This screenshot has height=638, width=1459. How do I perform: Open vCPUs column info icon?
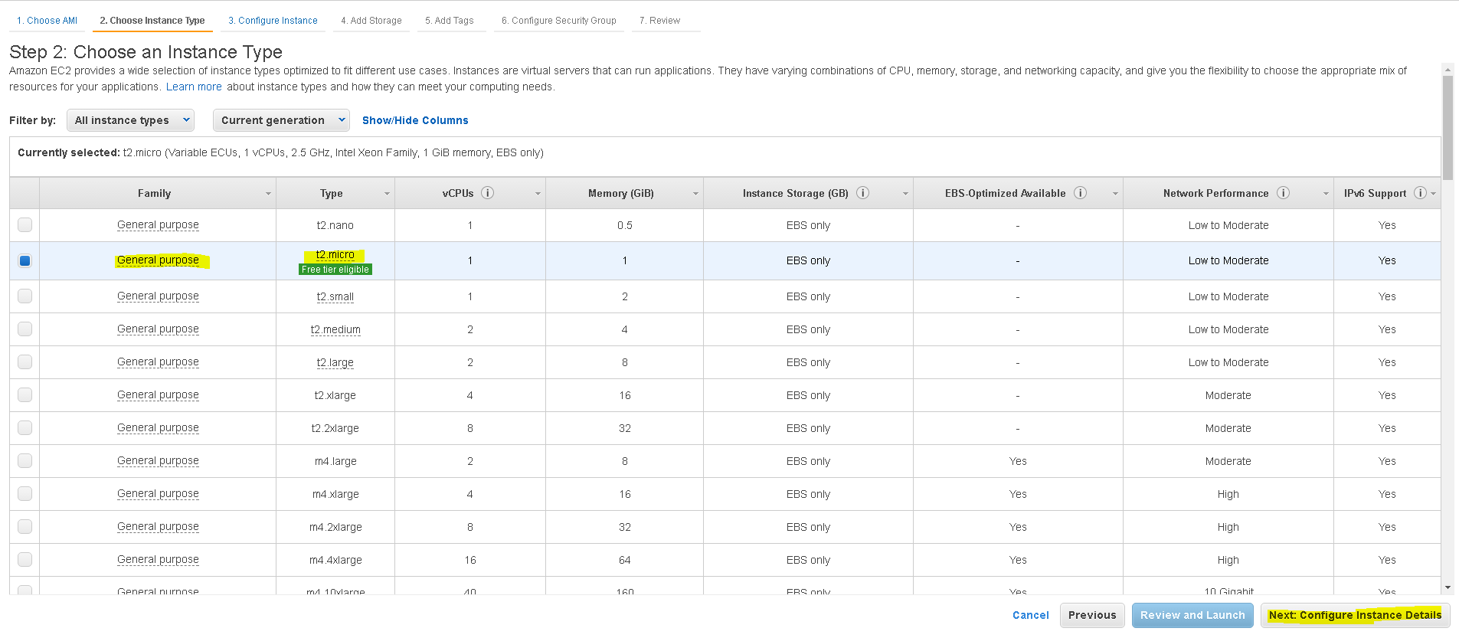coord(487,193)
